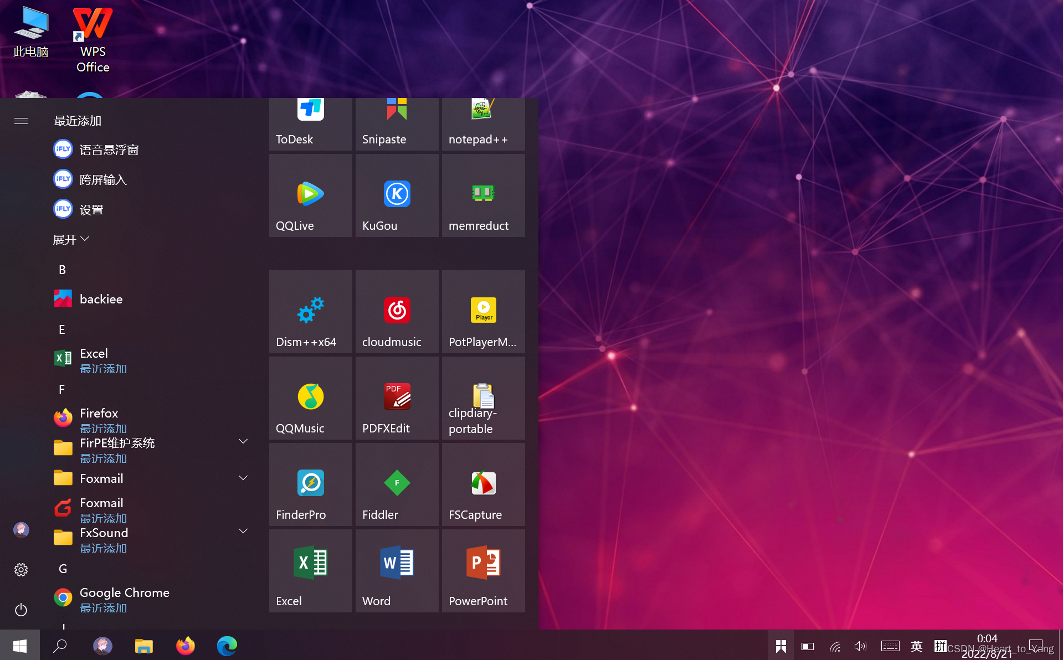The width and height of the screenshot is (1063, 660).
Task: Open Firefox from the taskbar
Action: 186,646
